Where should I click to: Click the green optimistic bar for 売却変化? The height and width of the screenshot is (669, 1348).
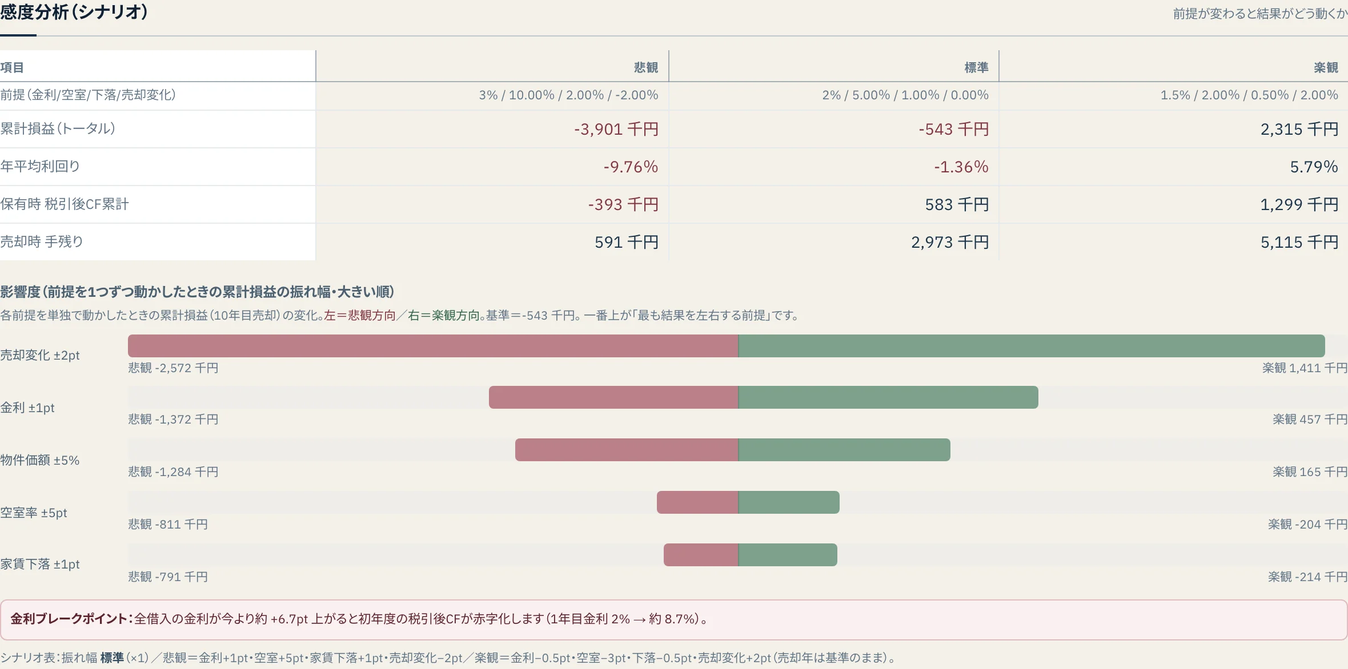(x=1032, y=346)
